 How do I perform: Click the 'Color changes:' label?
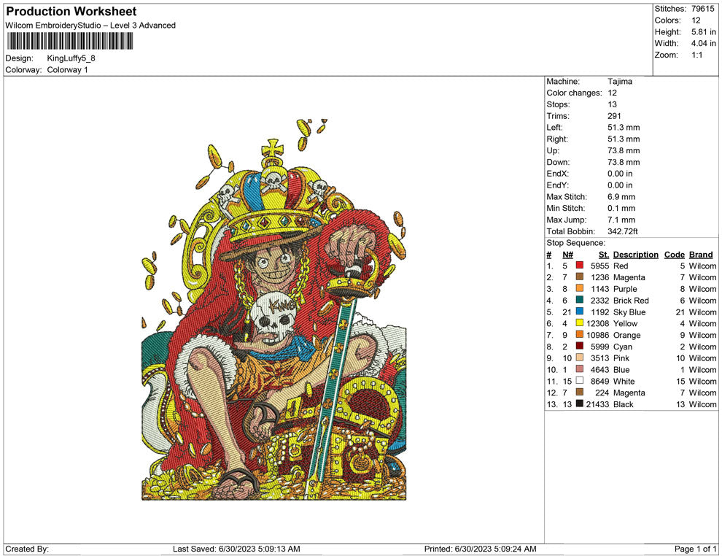[574, 93]
